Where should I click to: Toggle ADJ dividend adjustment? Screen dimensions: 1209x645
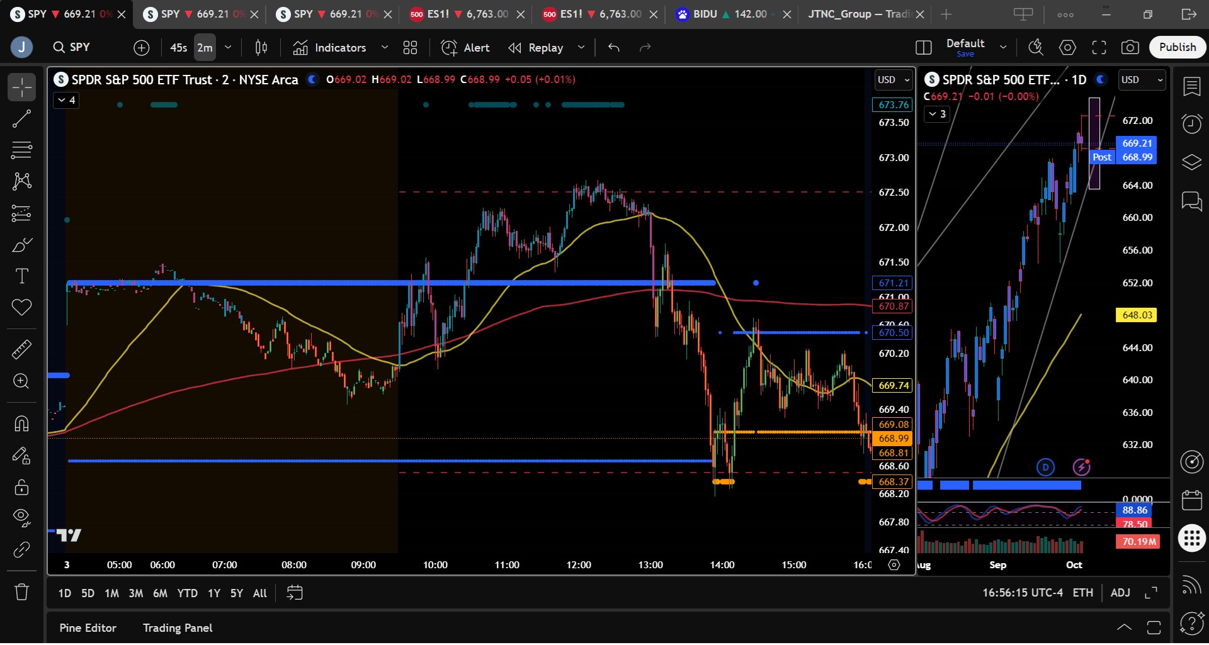[1120, 593]
